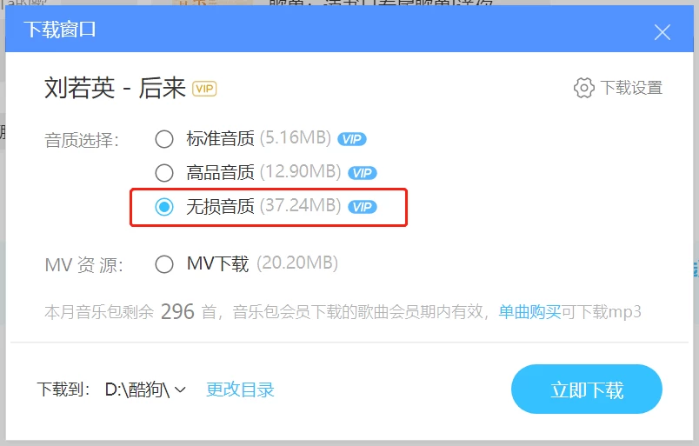699x446 pixels.
Task: Click the 下载设置 text label
Action: [x=631, y=88]
